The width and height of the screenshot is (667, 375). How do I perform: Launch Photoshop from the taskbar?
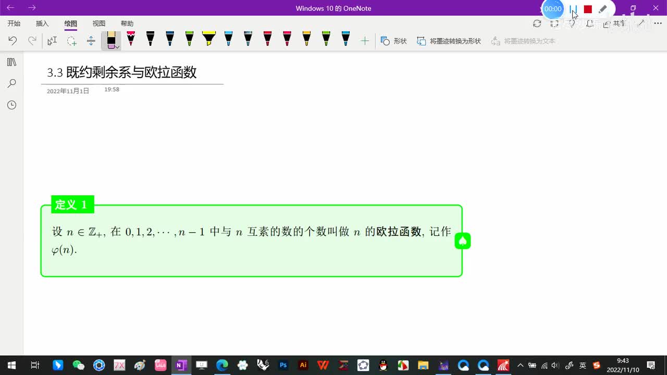(283, 365)
